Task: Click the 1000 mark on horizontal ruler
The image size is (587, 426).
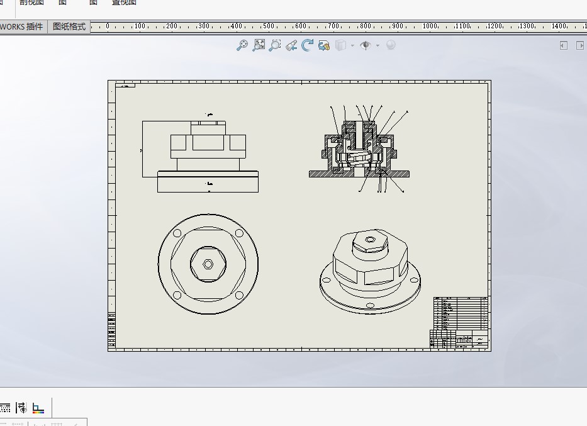Action: tap(430, 26)
